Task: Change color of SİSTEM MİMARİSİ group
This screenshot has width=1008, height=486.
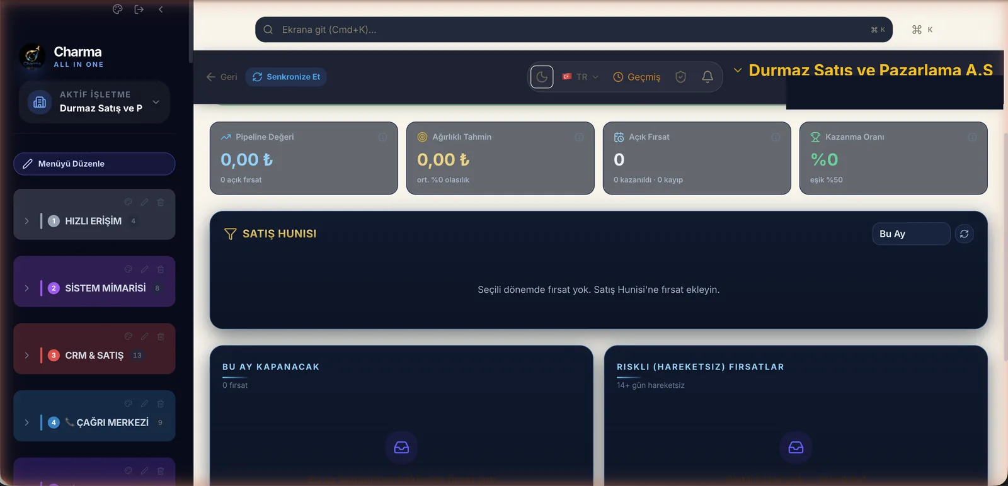Action: pos(129,269)
